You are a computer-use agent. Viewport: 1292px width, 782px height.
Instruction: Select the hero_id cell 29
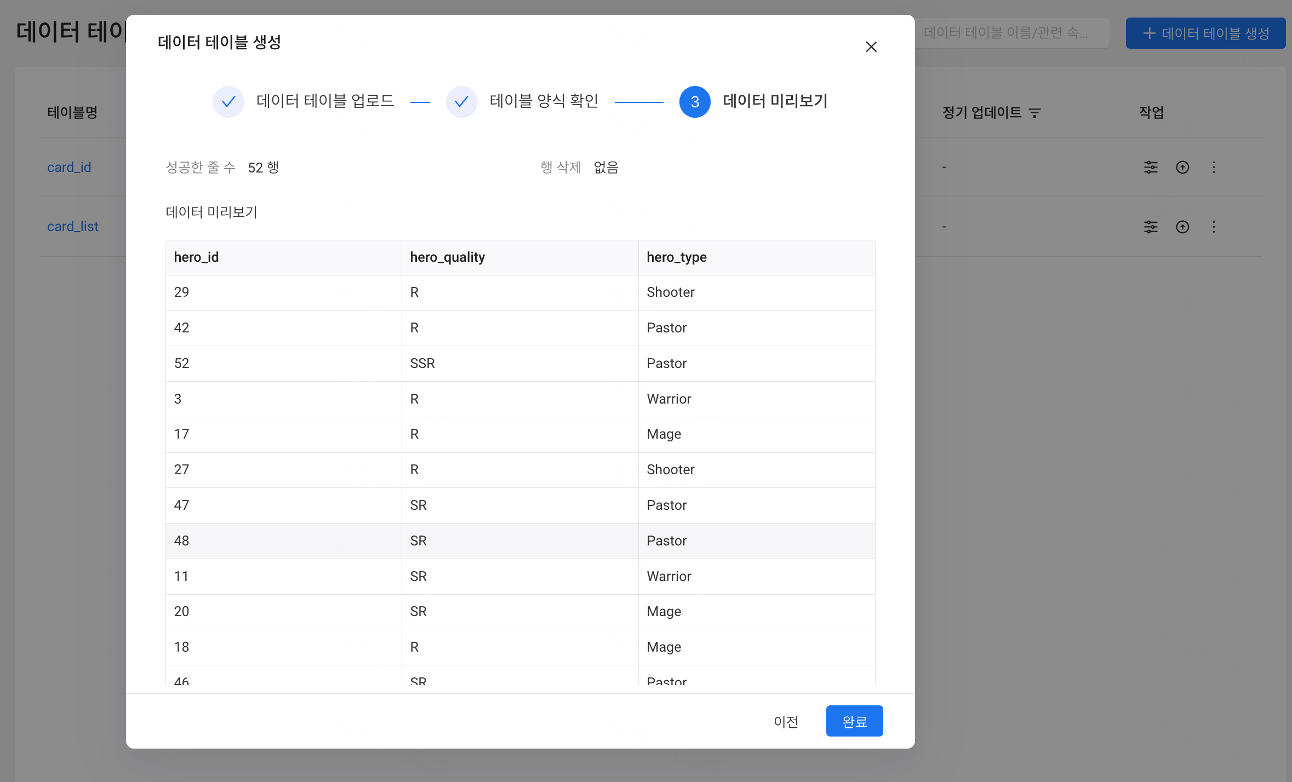pos(284,292)
